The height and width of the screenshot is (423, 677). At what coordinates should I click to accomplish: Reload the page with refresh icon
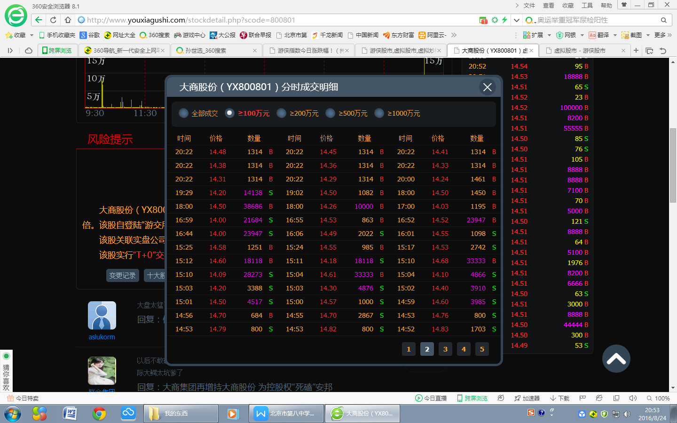pyautogui.click(x=53, y=20)
